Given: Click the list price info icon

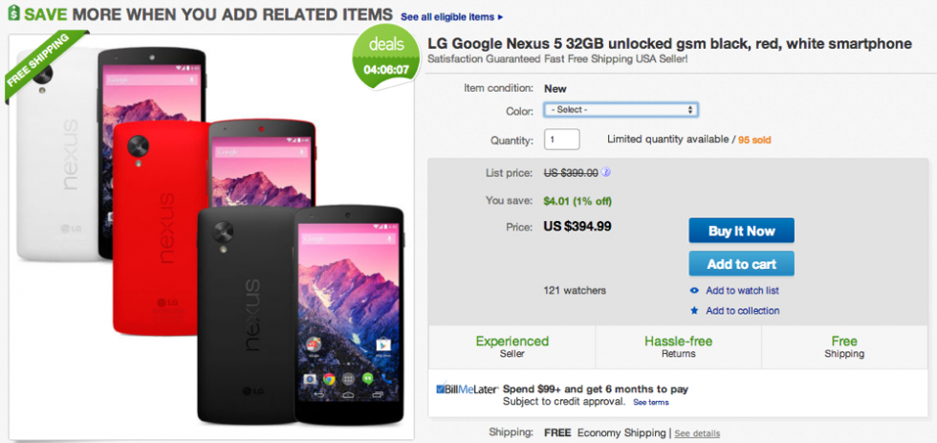Looking at the screenshot, I should click(x=606, y=173).
